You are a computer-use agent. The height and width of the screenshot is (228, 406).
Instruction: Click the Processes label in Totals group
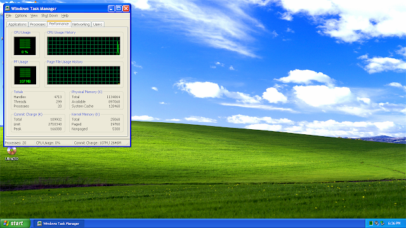[22, 106]
